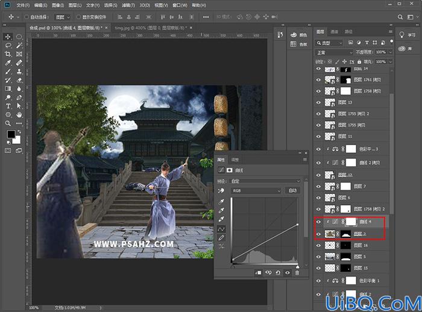
Task: Open the 颜色 panel button
Action: [x=298, y=35]
